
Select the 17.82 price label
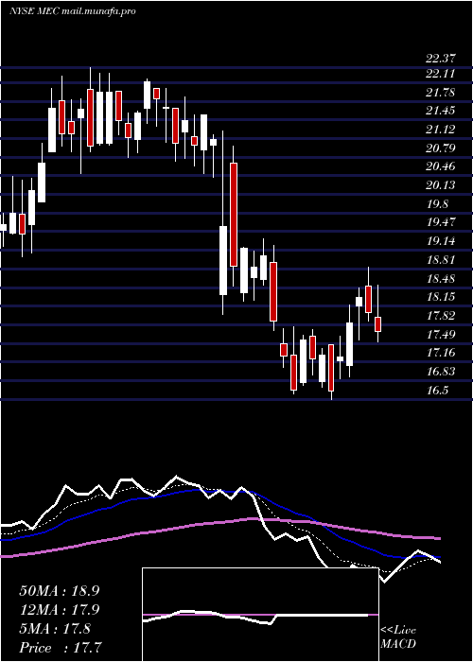440,316
